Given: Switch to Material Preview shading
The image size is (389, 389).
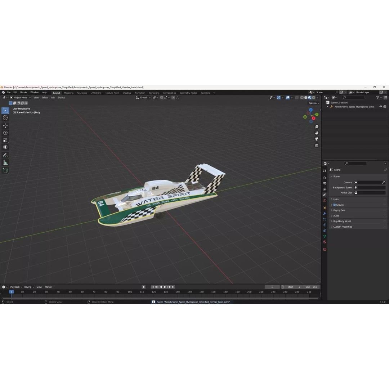Looking at the screenshot, I should pyautogui.click(x=310, y=98).
